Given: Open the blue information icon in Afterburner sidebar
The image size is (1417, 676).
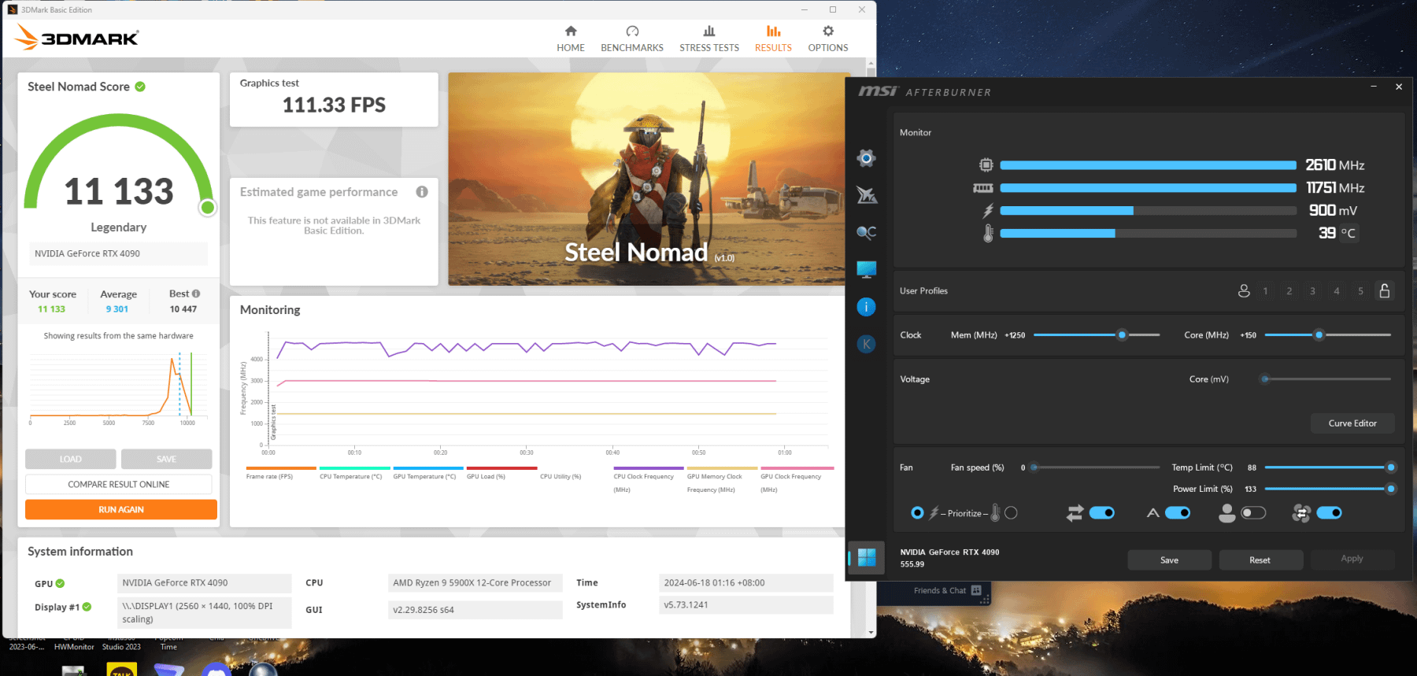Looking at the screenshot, I should tap(866, 307).
